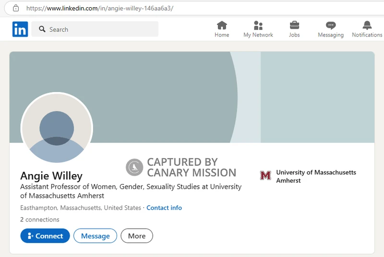This screenshot has height=257, width=384.
Task: Open the My Network icon
Action: coord(258,25)
